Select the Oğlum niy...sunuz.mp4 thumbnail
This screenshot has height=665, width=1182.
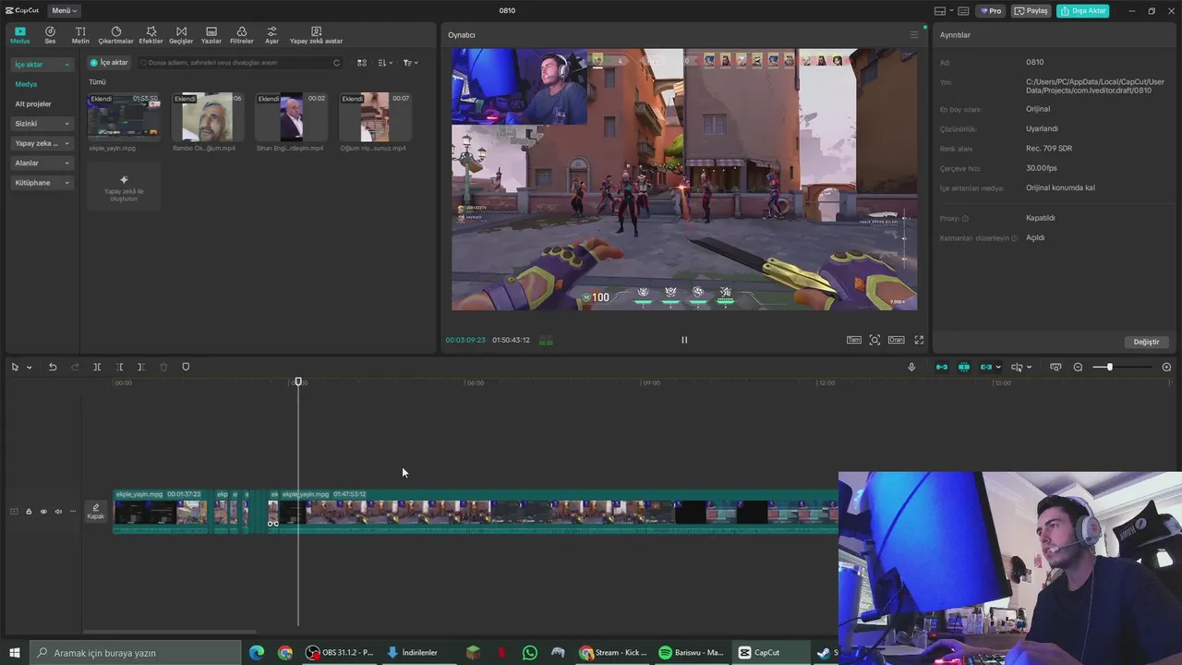(x=375, y=116)
